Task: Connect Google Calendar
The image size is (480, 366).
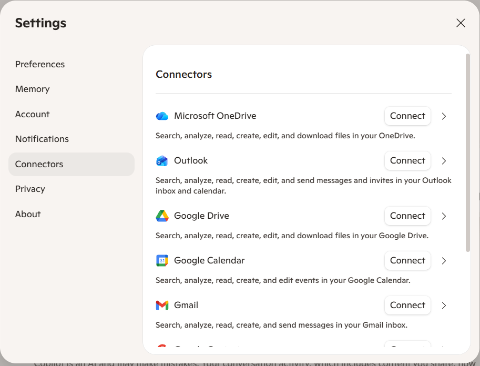Action: pyautogui.click(x=407, y=261)
